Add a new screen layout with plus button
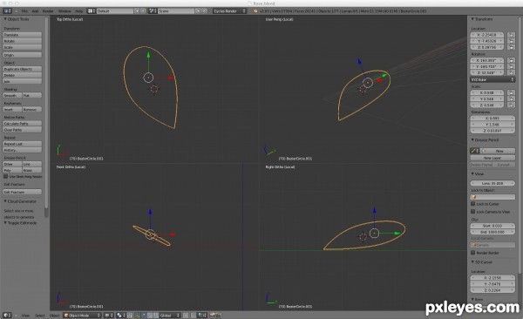 click(137, 11)
